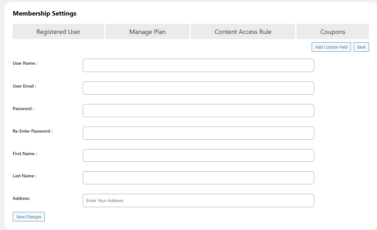
Task: Open the Registered User tab
Action: point(58,32)
